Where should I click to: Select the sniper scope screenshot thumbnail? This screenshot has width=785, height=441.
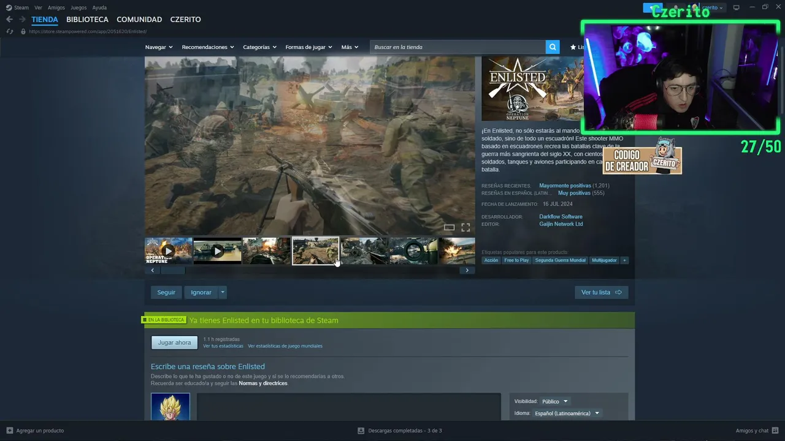coord(414,251)
